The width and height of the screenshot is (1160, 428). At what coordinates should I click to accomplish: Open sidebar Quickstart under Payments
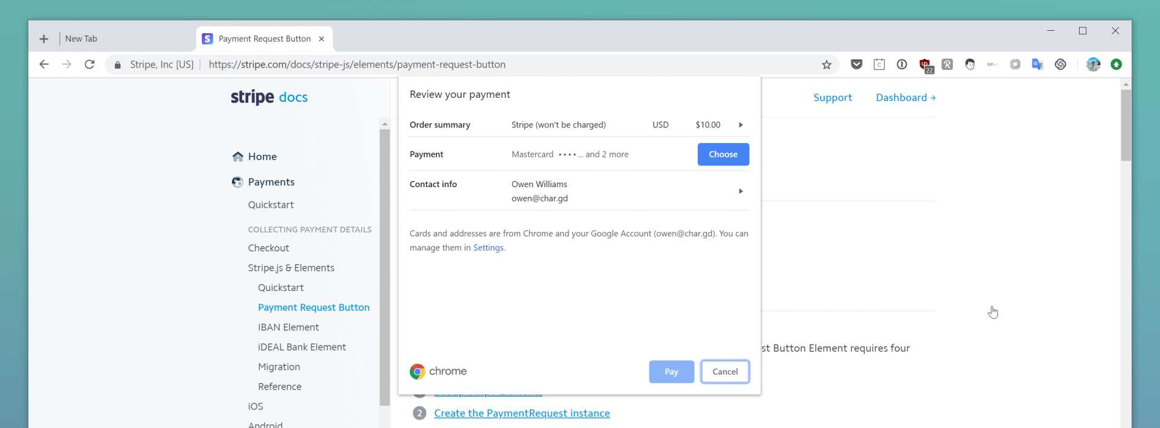[x=271, y=205]
